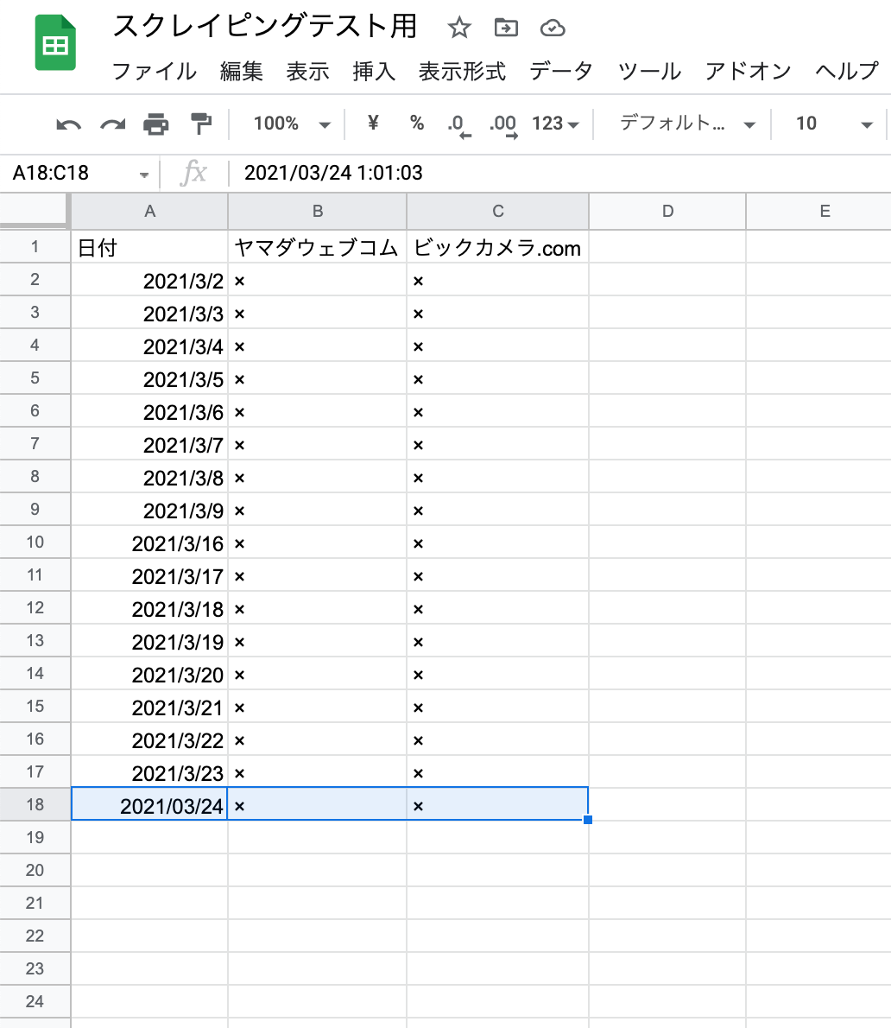Open zoom 100% dropdown

coord(292,124)
